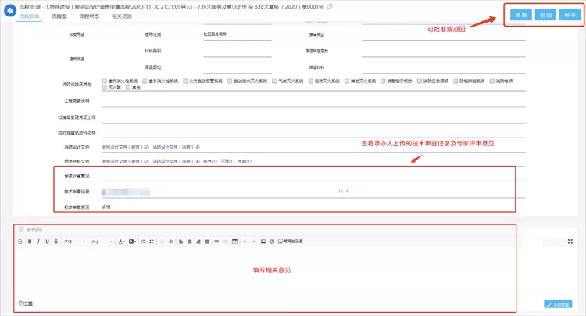This screenshot has width=586, height=316.
Task: Toggle bold formatting in the opinion editor
Action: click(x=29, y=242)
